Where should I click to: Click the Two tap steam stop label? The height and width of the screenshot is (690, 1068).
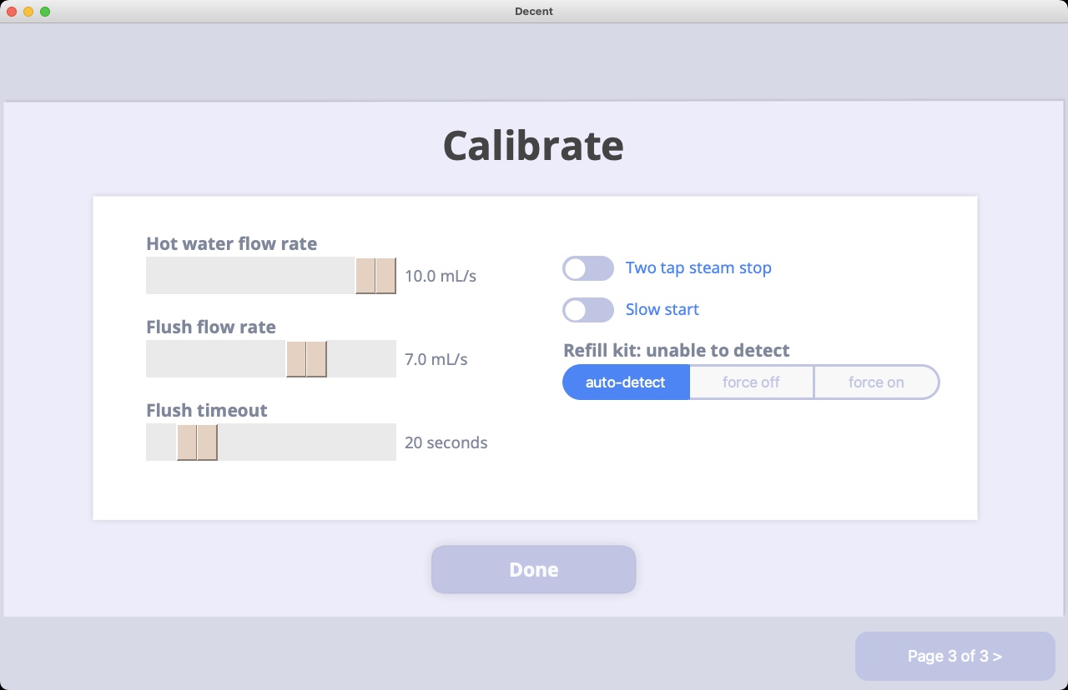pyautogui.click(x=698, y=268)
